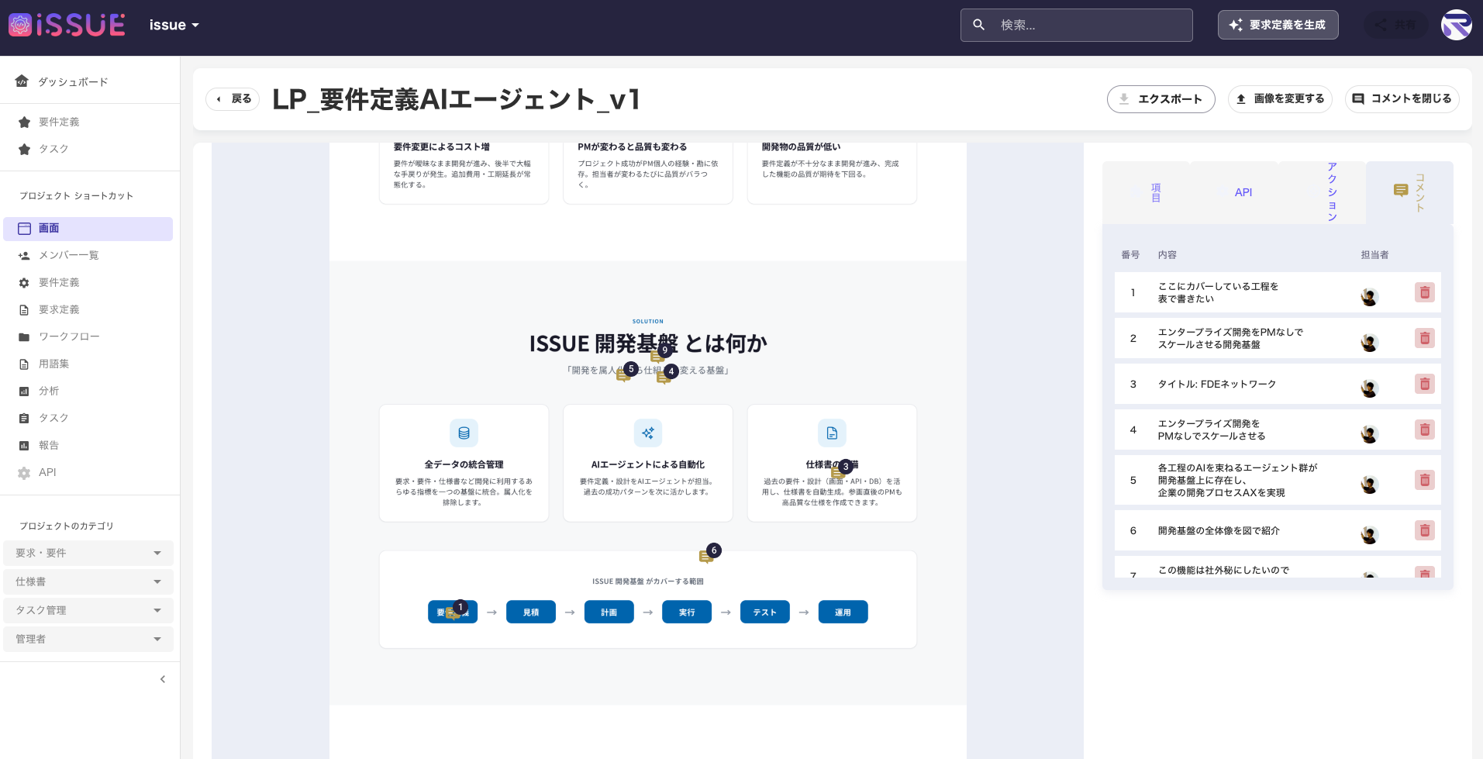Click the エクスポート button
This screenshot has width=1483, height=759.
pyautogui.click(x=1161, y=99)
